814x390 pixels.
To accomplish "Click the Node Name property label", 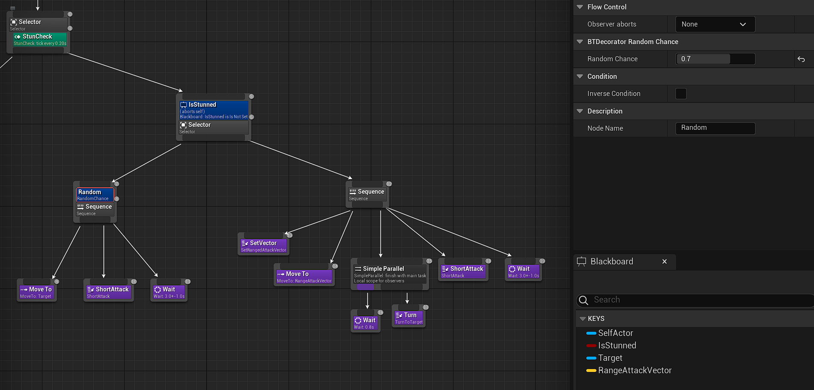I will [605, 128].
